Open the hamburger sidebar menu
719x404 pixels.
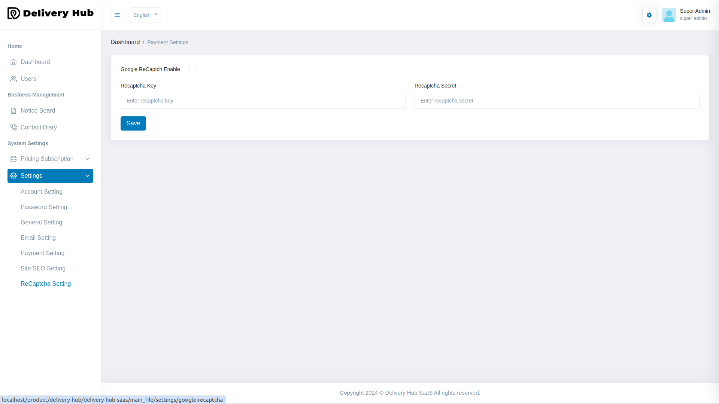[x=117, y=15]
